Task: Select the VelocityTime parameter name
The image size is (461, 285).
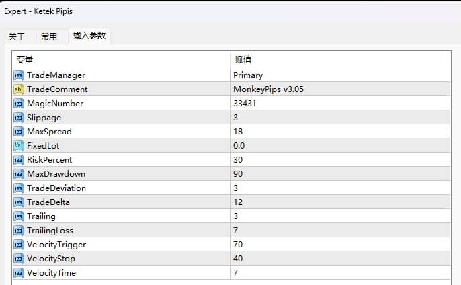Action: (x=51, y=273)
